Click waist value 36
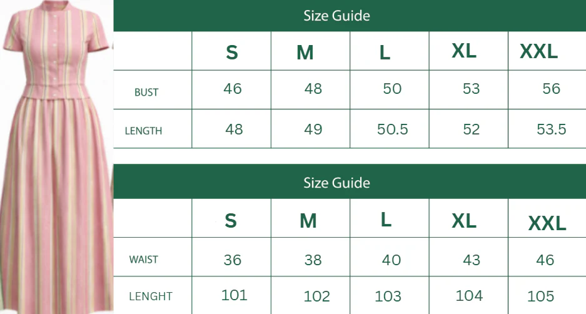 tap(233, 260)
